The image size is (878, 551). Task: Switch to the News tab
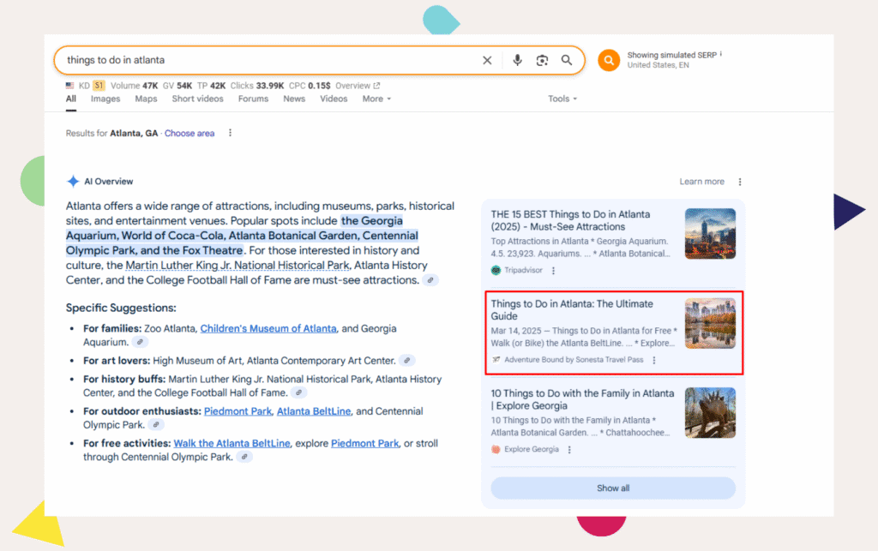pos(294,99)
